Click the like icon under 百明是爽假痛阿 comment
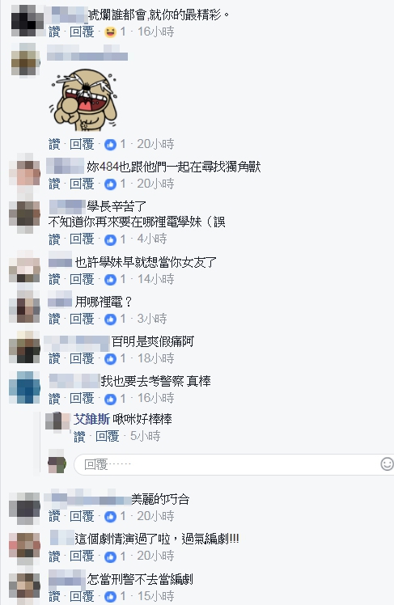 coord(110,359)
